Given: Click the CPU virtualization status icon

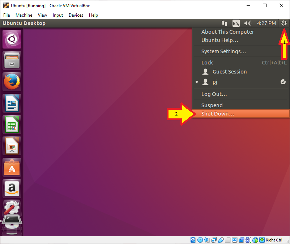Looking at the screenshot, I should [x=248, y=240].
